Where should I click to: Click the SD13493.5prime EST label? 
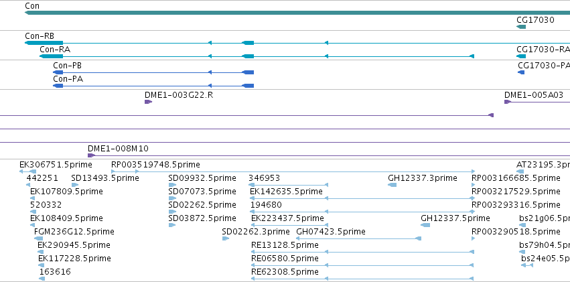click(x=105, y=178)
